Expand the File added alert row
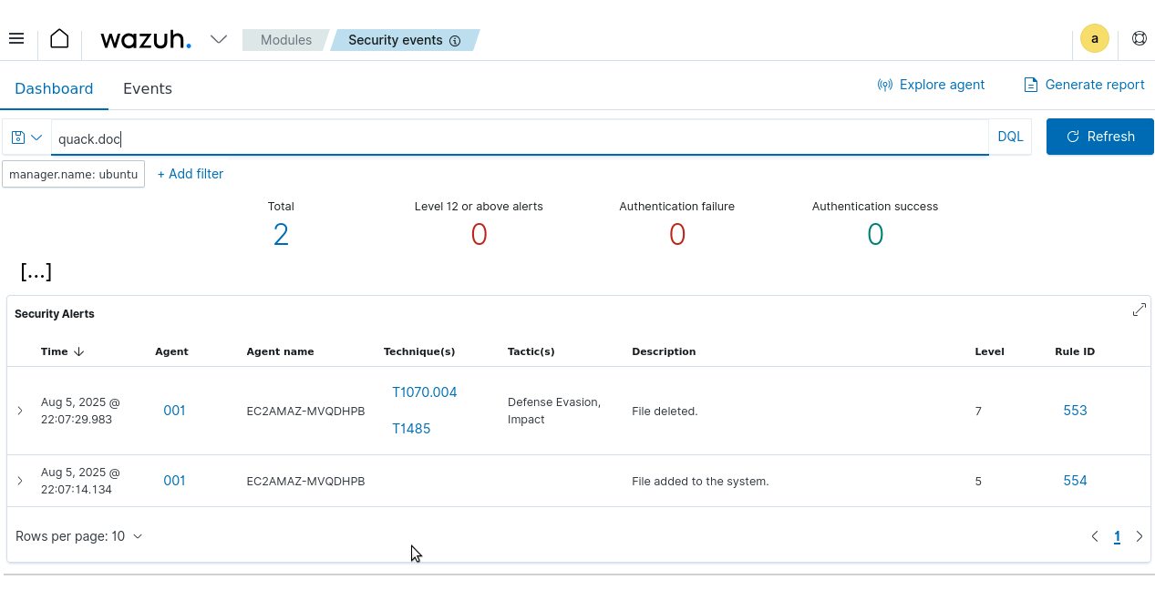 [x=20, y=481]
